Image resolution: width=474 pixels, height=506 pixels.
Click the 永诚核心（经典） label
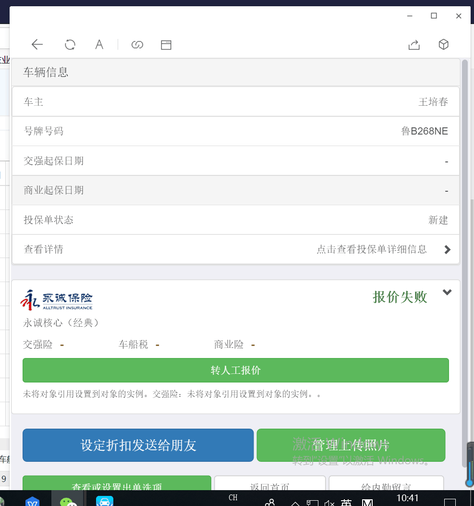click(61, 323)
